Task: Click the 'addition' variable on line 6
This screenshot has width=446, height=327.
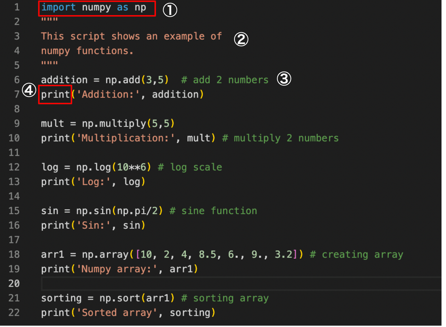Action: [64, 80]
